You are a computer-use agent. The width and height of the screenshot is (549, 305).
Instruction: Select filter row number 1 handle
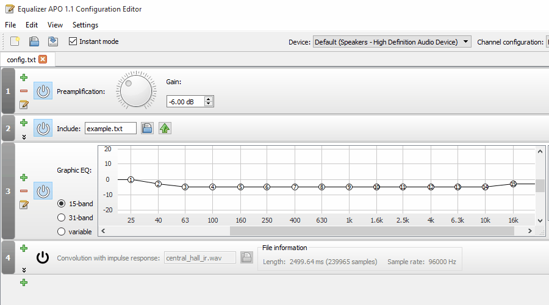[8, 91]
